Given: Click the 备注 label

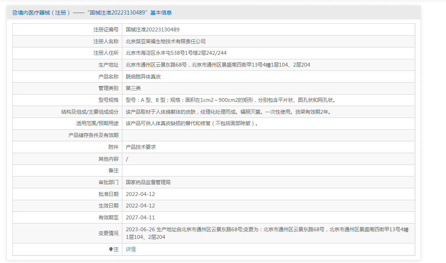Looking at the screenshot, I should [114, 170].
